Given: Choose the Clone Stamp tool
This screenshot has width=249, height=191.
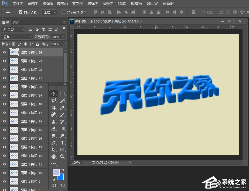Looking at the screenshot, I should pos(53,122).
